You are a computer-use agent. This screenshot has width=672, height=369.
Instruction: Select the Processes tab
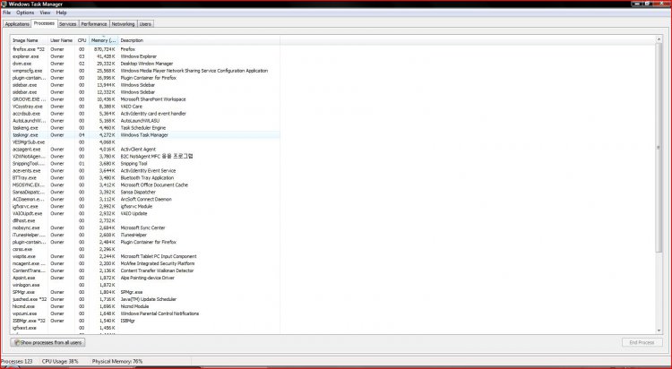click(44, 23)
